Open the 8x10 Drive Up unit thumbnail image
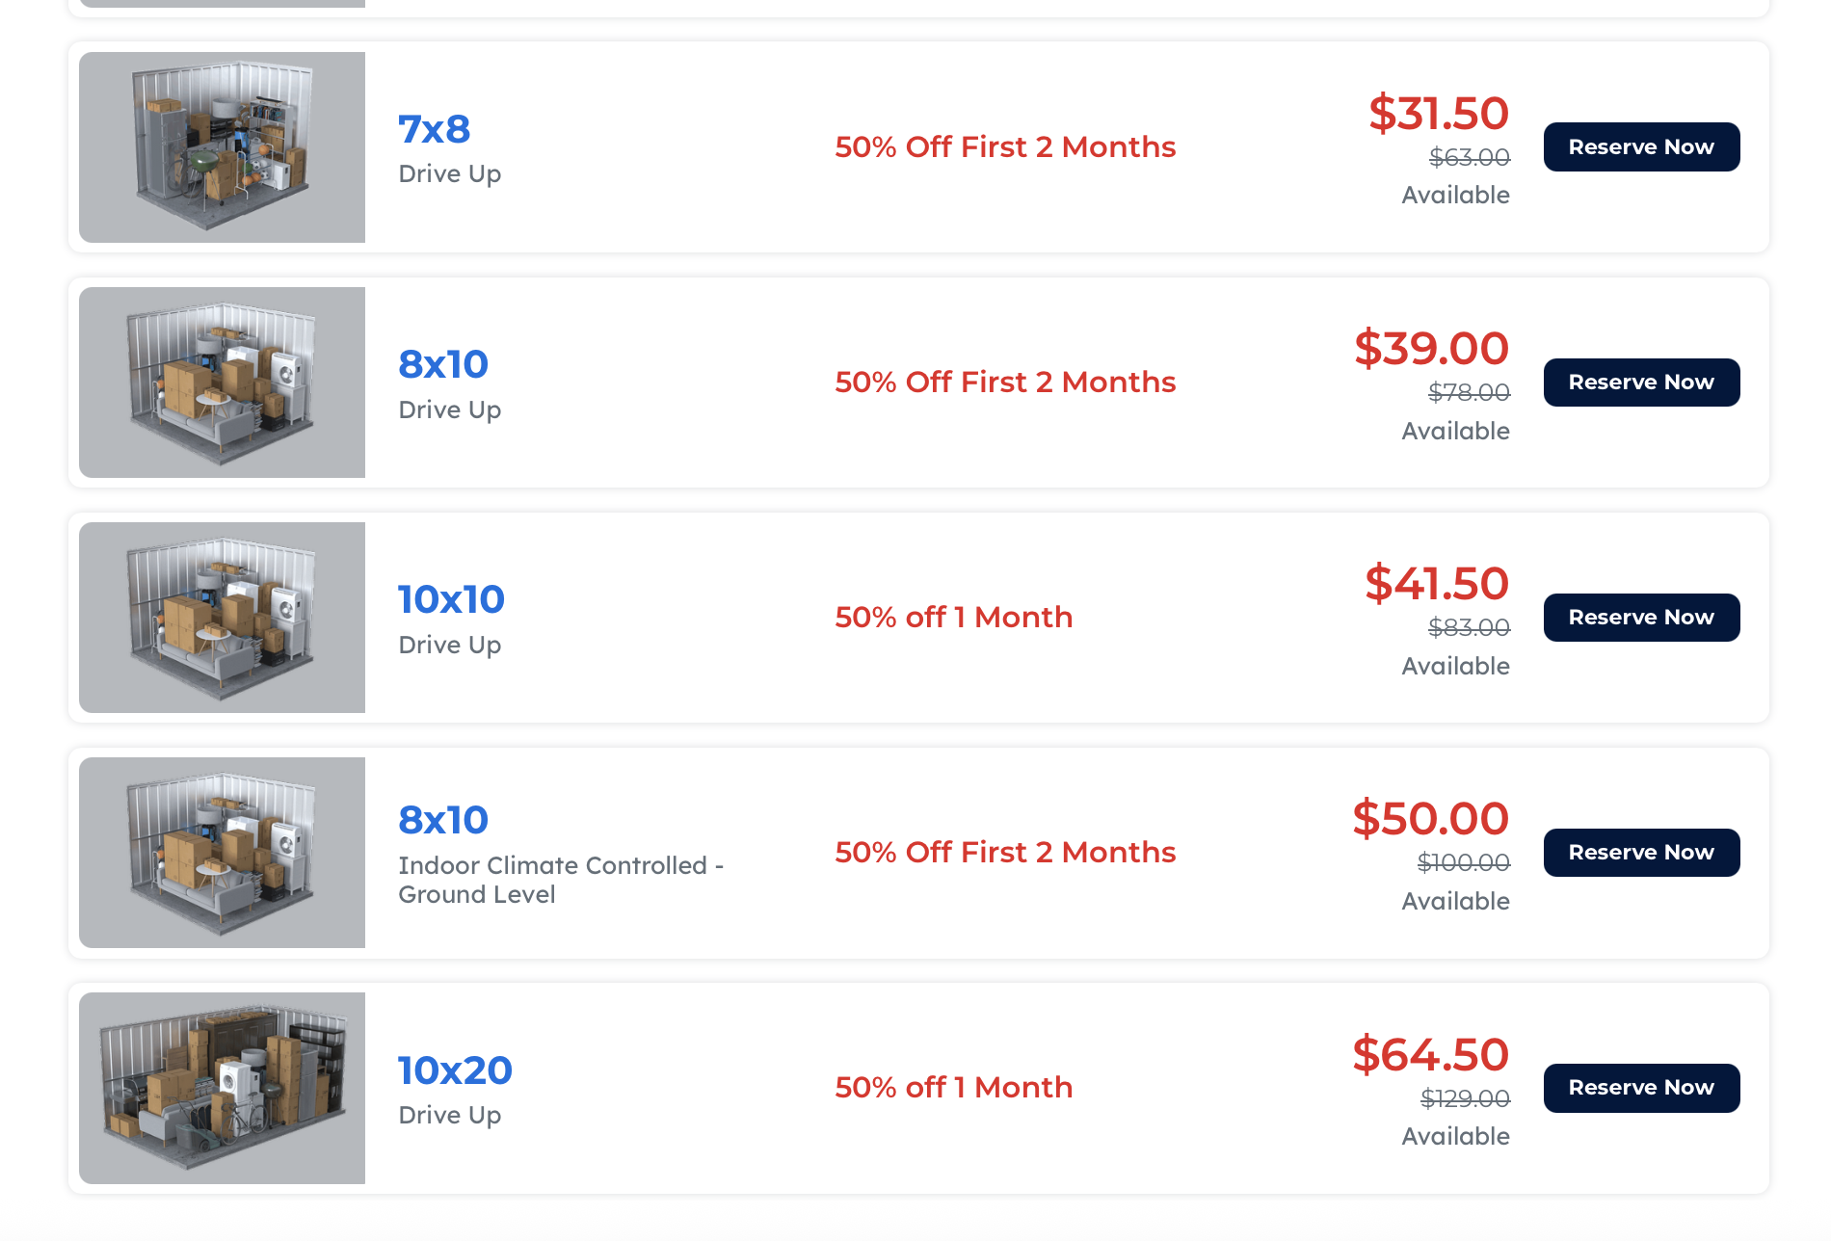The width and height of the screenshot is (1831, 1241). point(222,383)
